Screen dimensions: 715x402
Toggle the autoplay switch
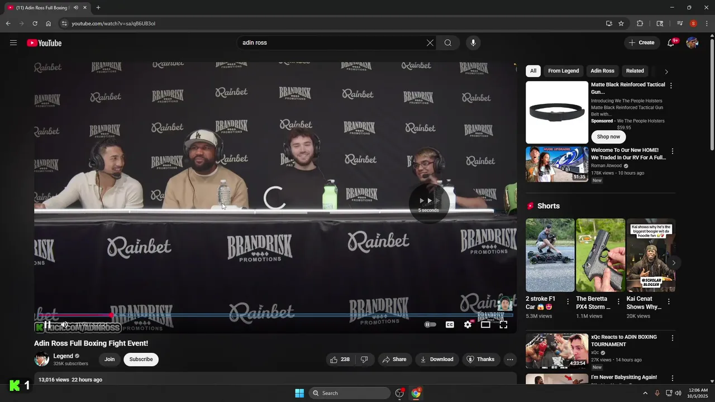pyautogui.click(x=430, y=324)
